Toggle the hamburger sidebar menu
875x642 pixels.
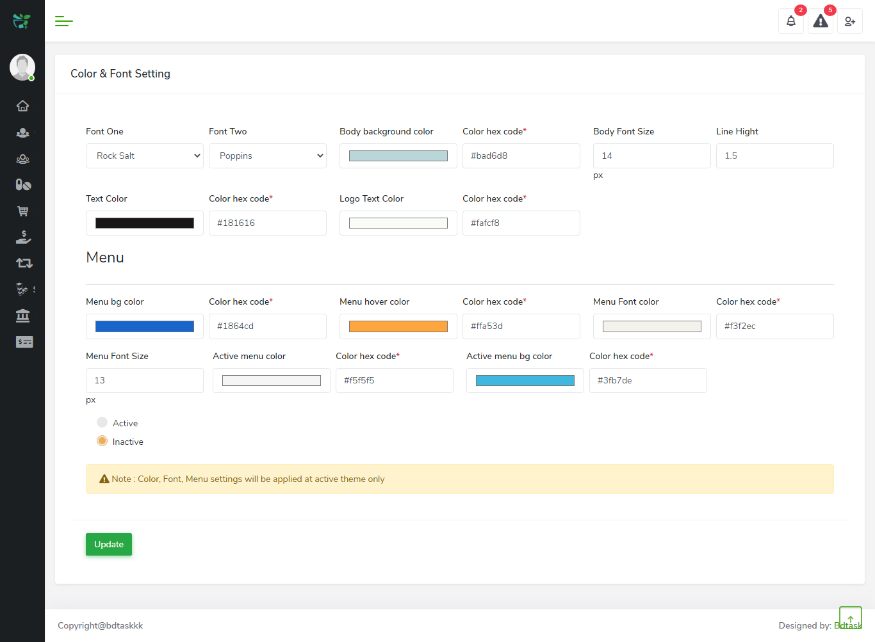coord(63,21)
